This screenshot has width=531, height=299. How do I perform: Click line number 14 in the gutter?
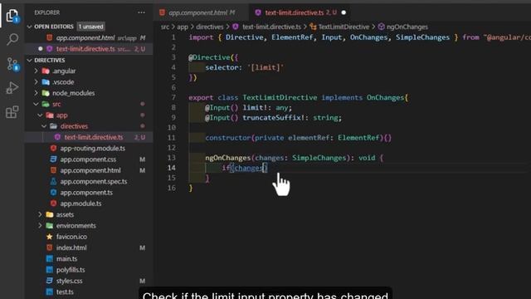click(x=172, y=168)
